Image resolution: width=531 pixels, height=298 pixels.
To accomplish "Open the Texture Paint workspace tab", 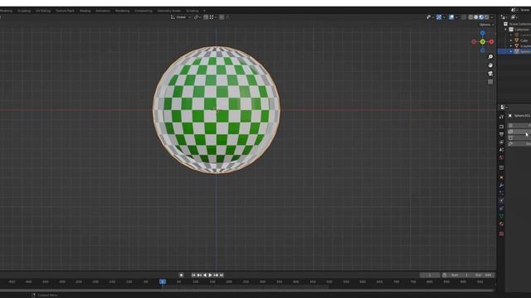I will coord(65,11).
